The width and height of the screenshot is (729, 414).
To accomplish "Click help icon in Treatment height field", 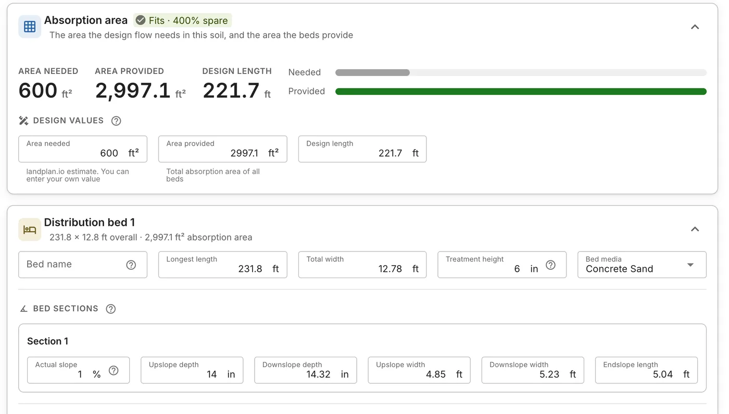I will (550, 265).
